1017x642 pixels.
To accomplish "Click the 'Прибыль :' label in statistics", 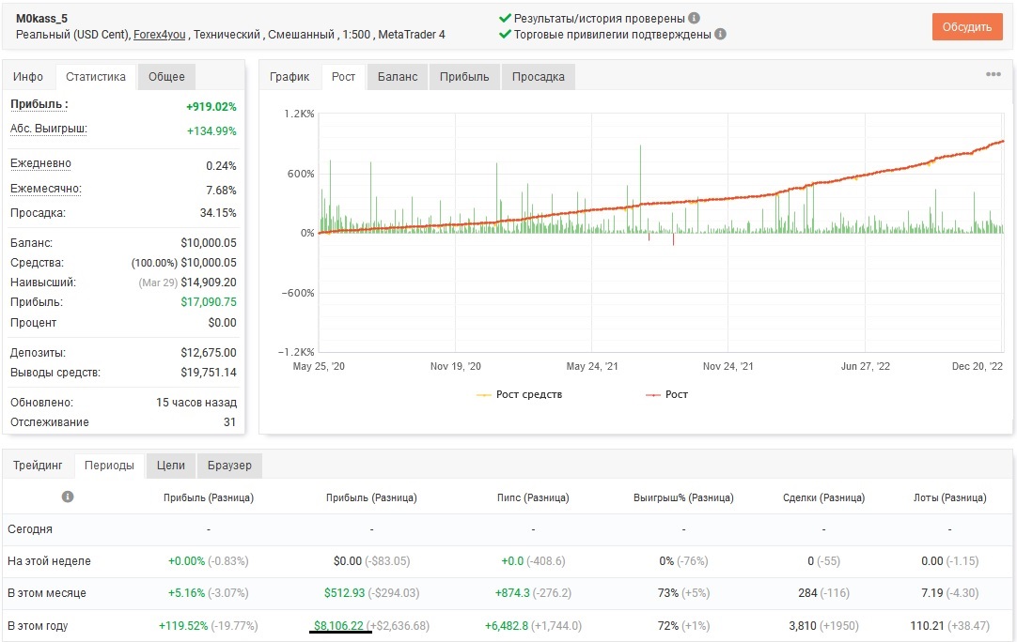I will click(x=39, y=104).
